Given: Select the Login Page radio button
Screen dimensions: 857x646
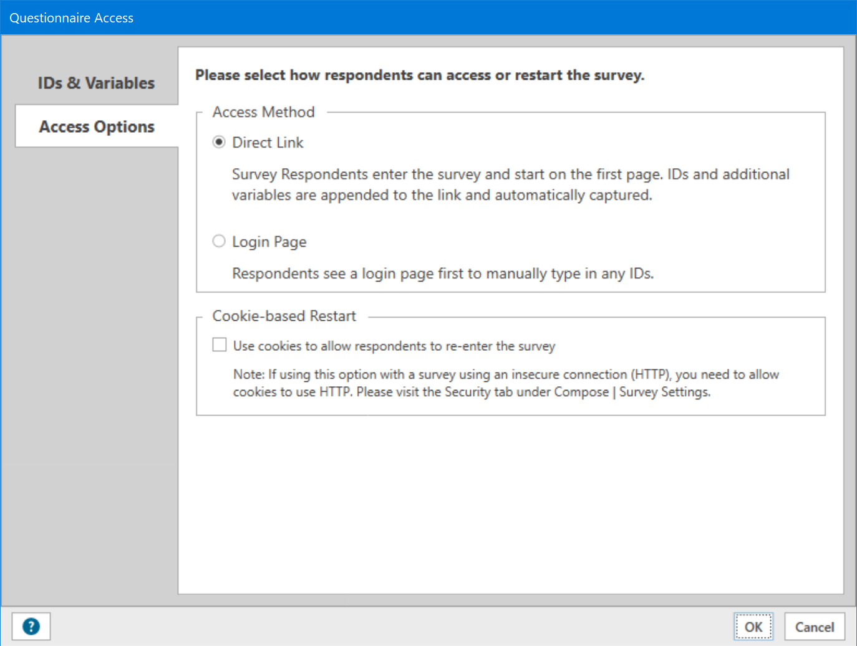Looking at the screenshot, I should click(219, 241).
